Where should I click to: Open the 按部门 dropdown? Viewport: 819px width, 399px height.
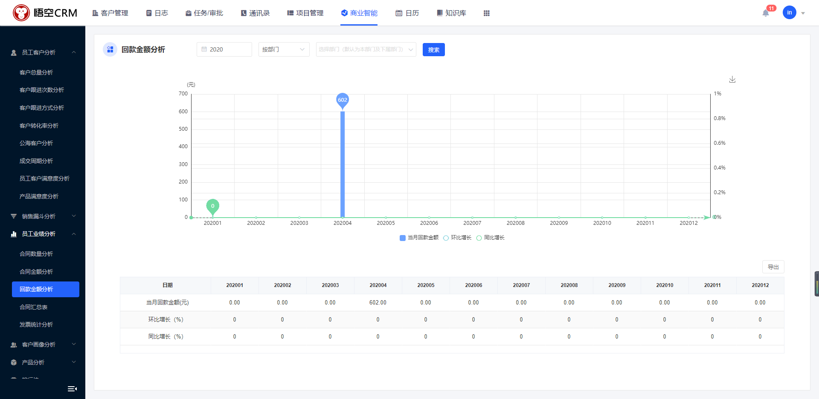click(x=284, y=49)
